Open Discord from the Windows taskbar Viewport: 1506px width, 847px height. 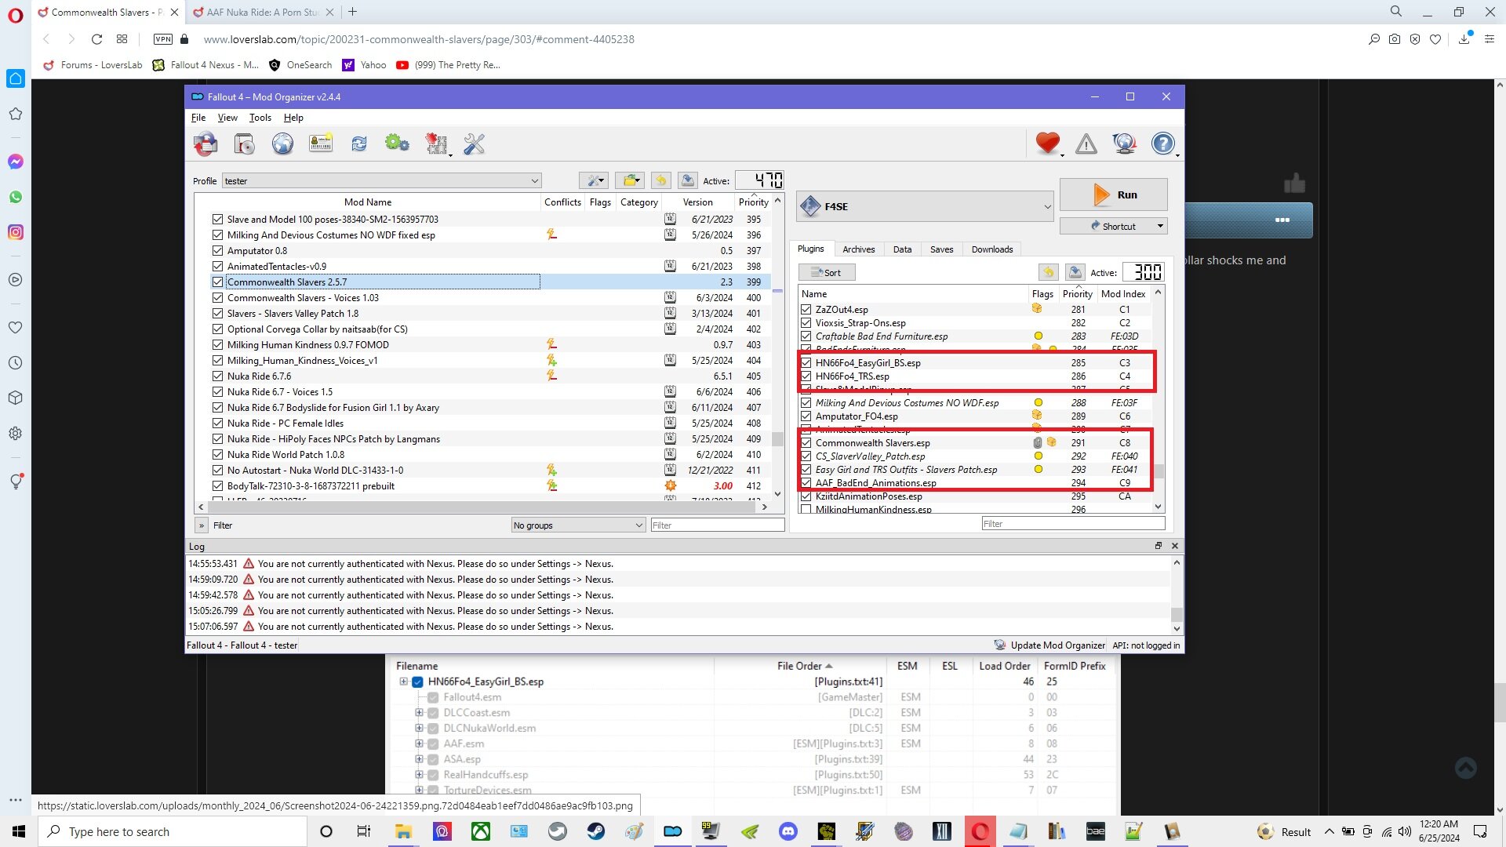788,831
